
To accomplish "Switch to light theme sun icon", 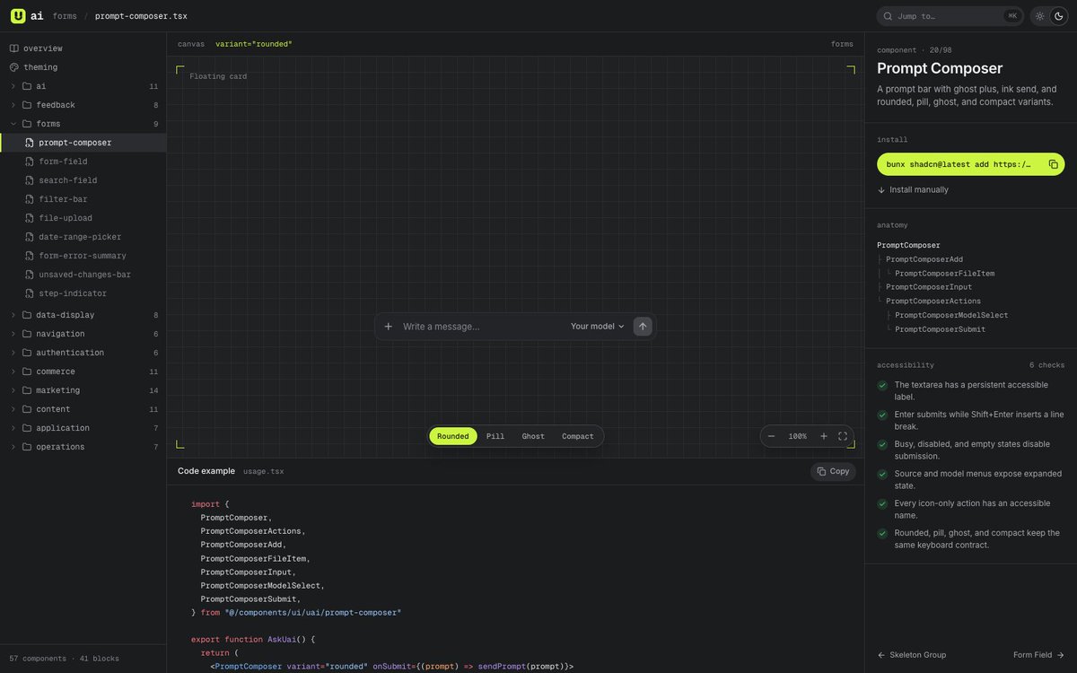I will tap(1039, 15).
